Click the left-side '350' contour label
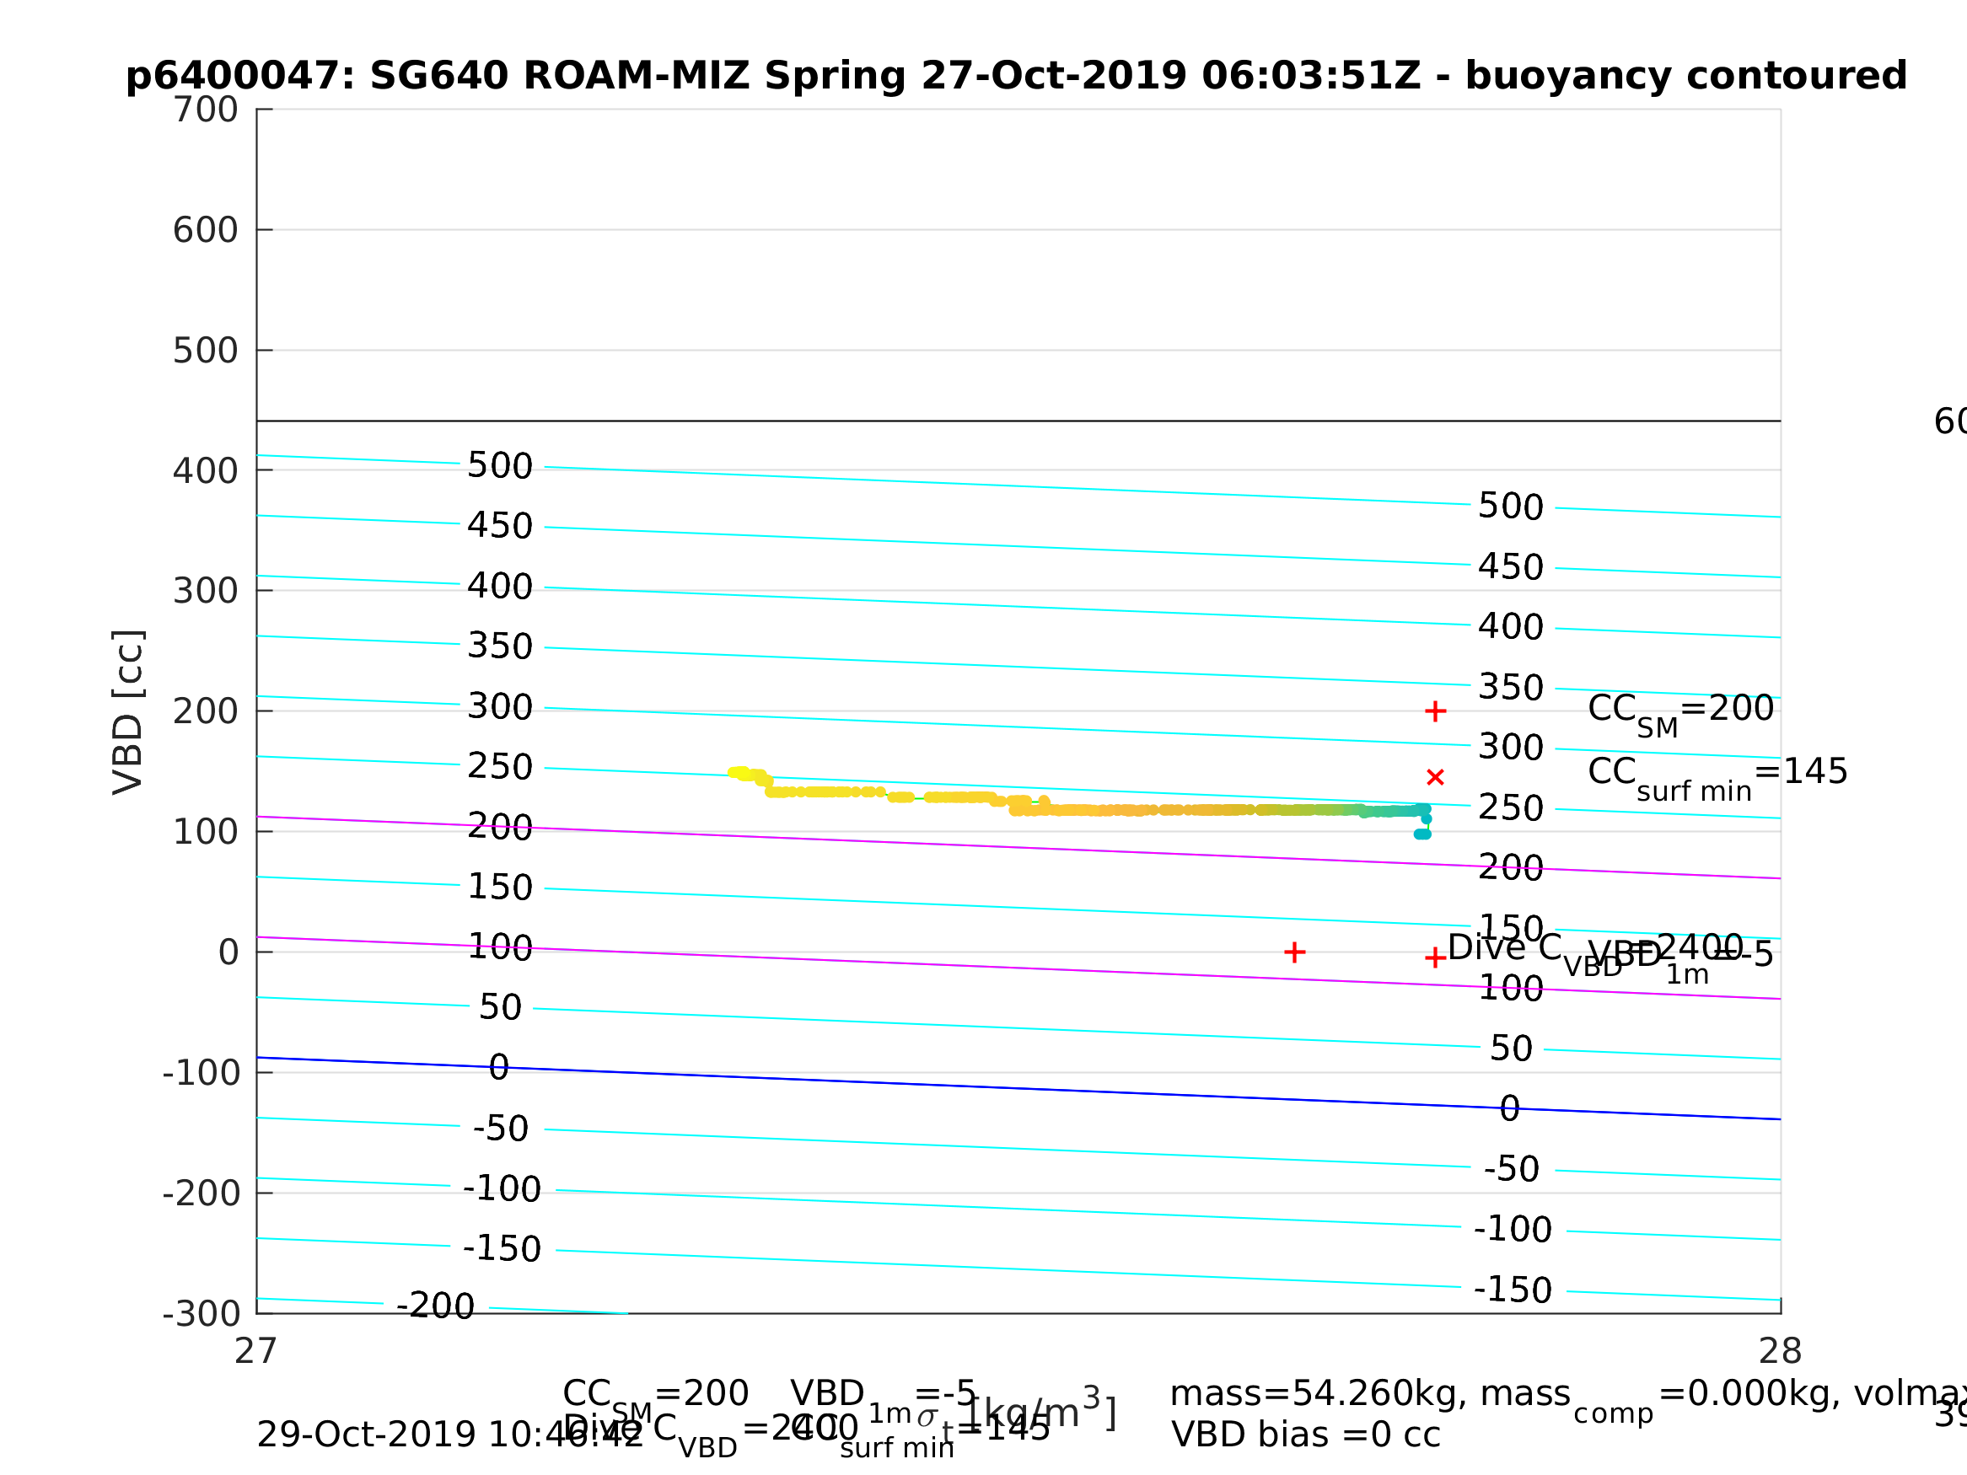 pyautogui.click(x=500, y=646)
